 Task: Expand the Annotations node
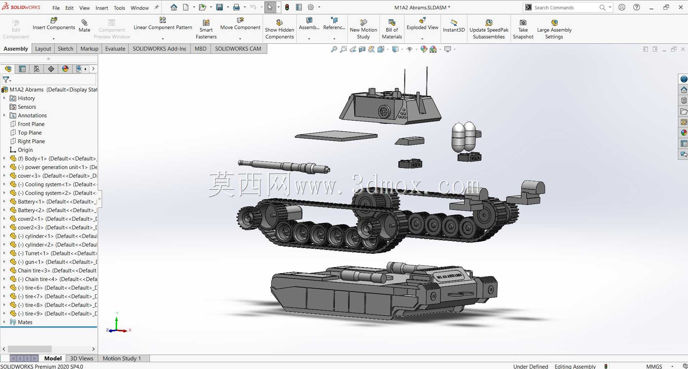4,115
